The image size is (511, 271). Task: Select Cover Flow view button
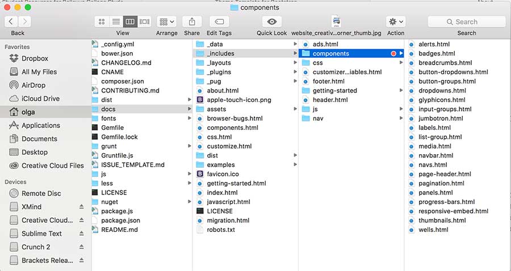(x=145, y=22)
